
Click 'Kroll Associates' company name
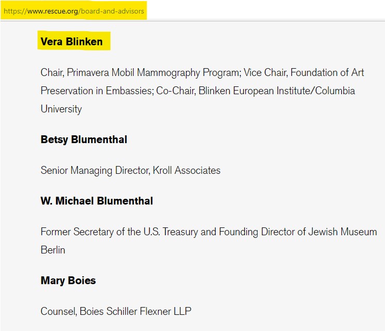click(187, 170)
